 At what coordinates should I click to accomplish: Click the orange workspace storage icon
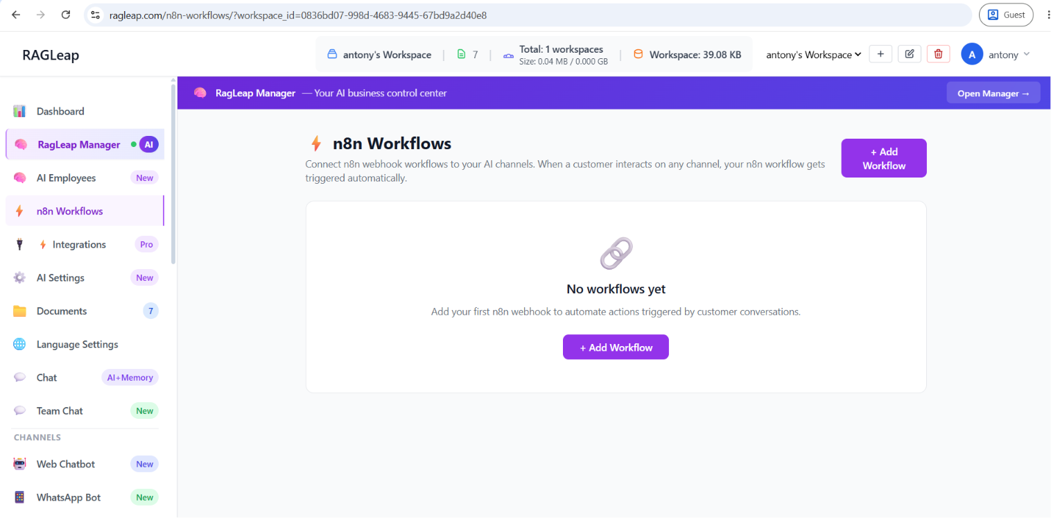(639, 54)
